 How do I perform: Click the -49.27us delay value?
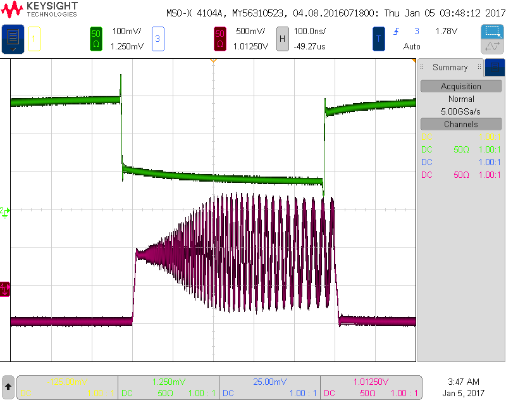point(309,46)
